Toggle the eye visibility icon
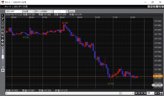 (3, 37)
